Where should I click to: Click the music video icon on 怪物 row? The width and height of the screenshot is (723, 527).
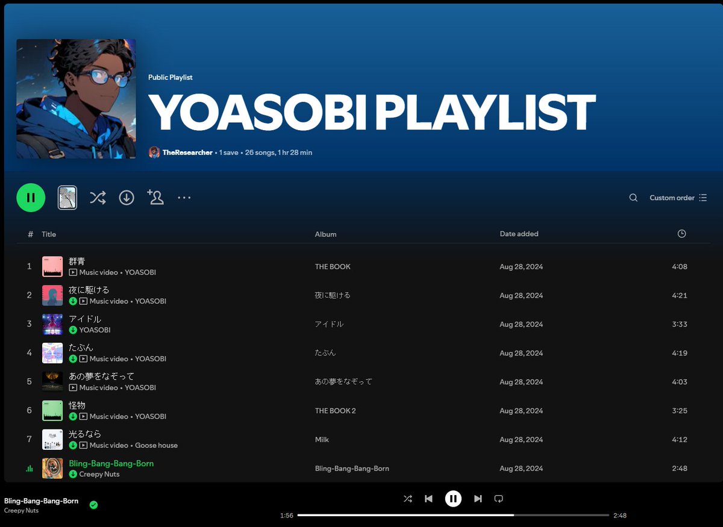(83, 417)
